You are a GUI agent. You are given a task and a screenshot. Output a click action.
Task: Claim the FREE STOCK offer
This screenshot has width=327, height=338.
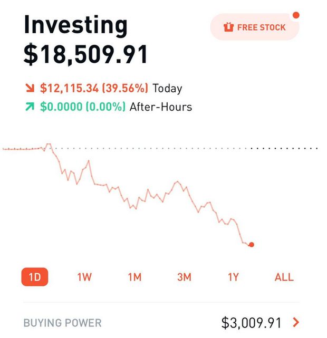255,27
